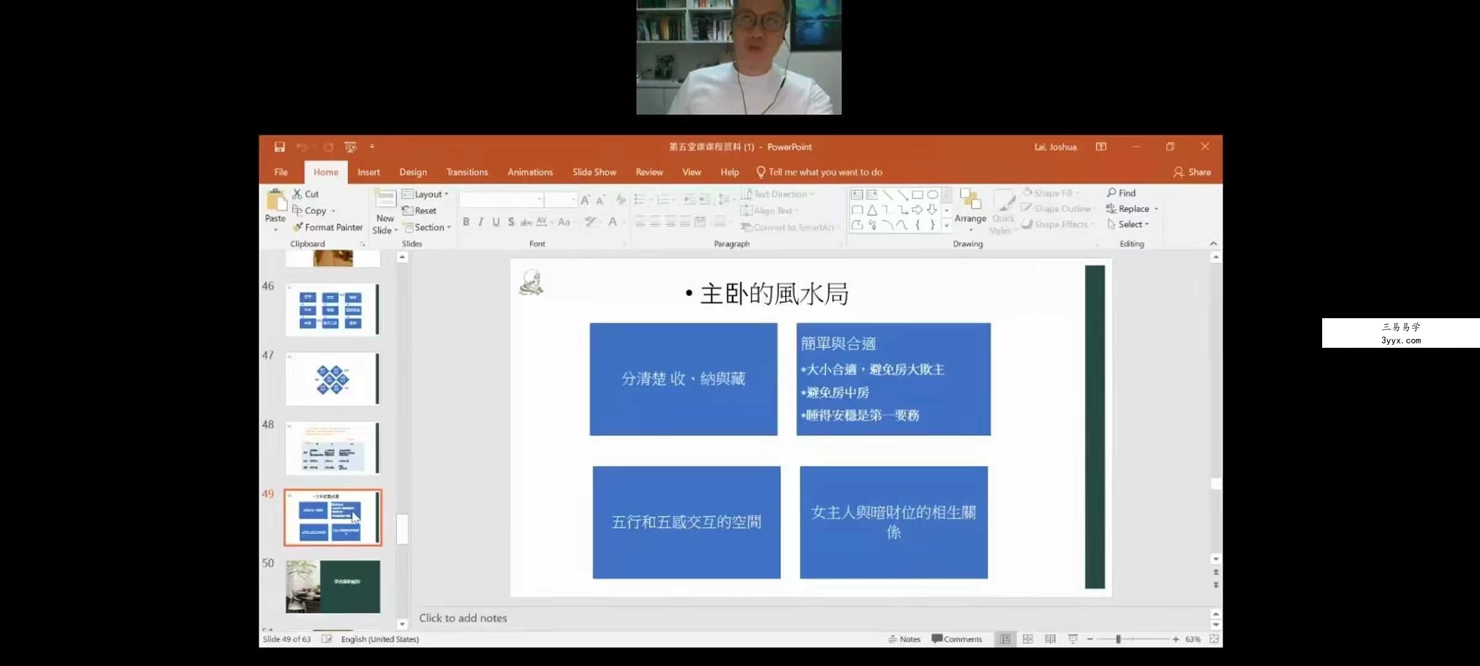1480x666 pixels.
Task: Select slide 50 thumbnail
Action: (333, 586)
